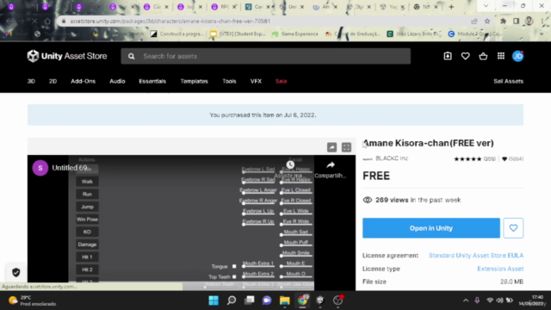Click the Walk action button in video
Image resolution: width=551 pixels, height=310 pixels.
[x=87, y=182]
